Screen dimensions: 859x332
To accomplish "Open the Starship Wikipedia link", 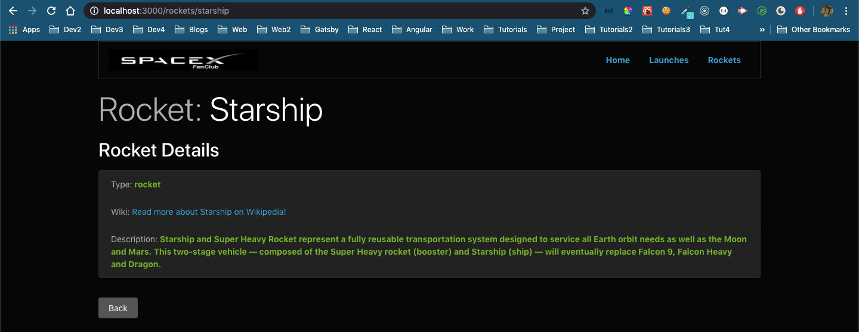I will (x=209, y=212).
